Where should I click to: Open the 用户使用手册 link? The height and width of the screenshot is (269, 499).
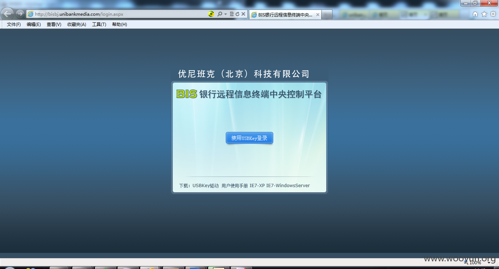pyautogui.click(x=235, y=186)
